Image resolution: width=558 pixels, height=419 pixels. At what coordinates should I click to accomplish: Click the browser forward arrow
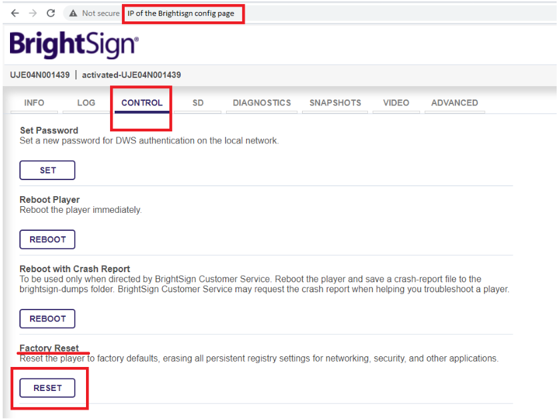33,13
